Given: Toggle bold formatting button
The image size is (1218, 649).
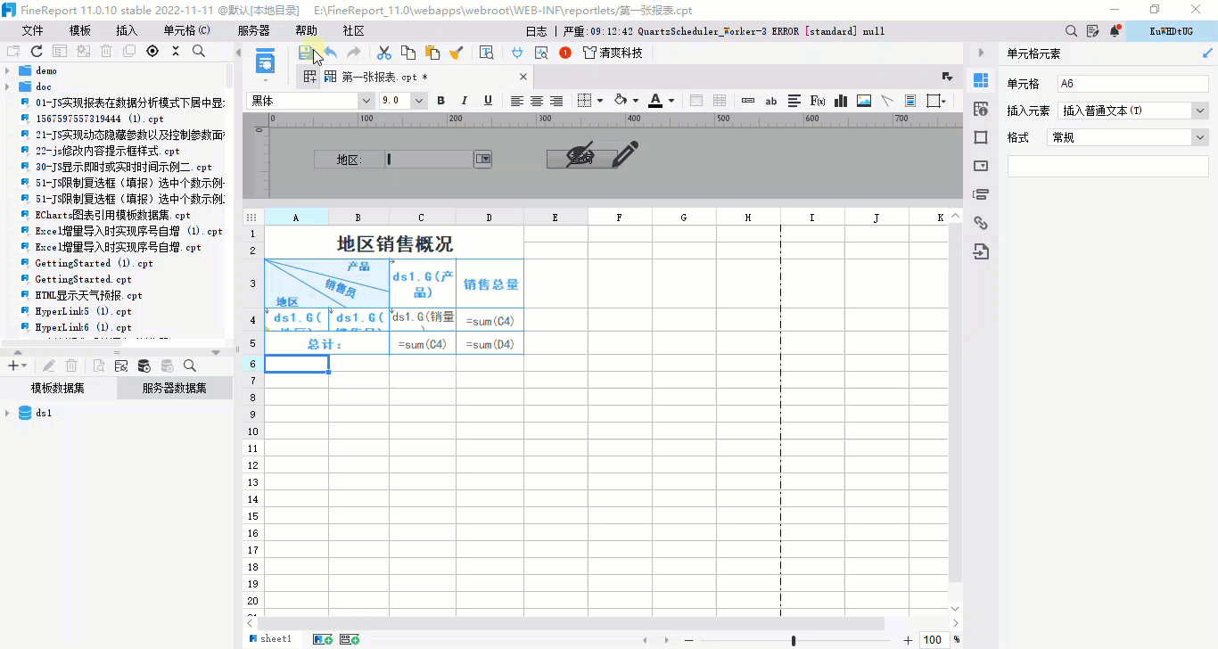Looking at the screenshot, I should pos(440,101).
